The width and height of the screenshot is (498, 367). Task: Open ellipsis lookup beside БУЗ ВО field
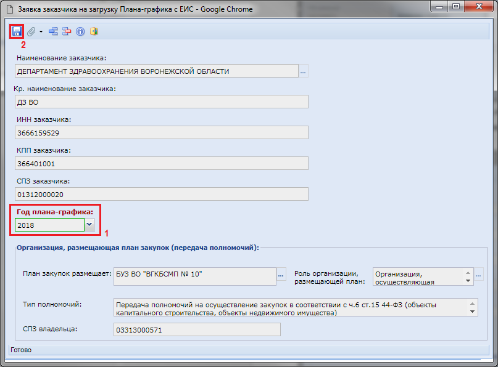click(x=281, y=276)
